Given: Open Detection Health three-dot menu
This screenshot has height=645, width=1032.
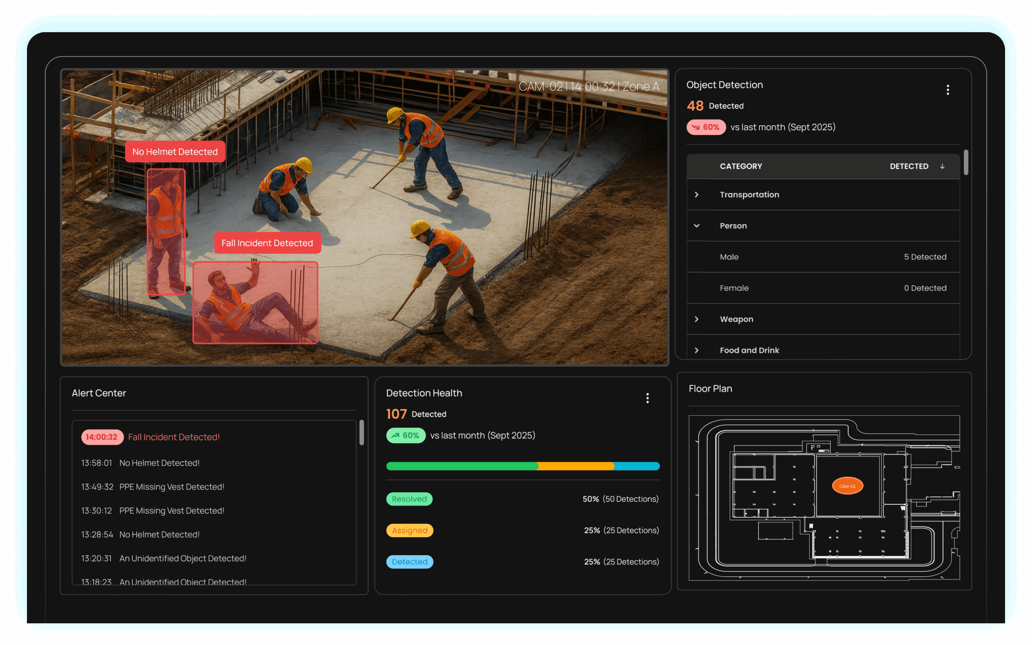Looking at the screenshot, I should [647, 398].
